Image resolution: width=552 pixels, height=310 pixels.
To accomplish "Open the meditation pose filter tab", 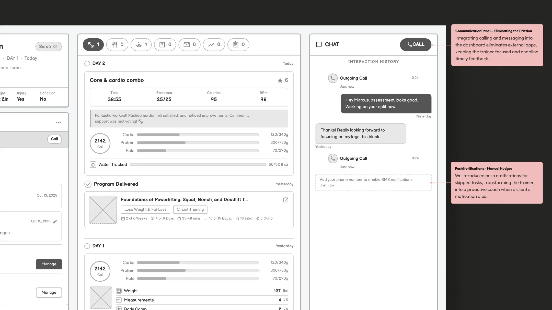I will tap(141, 45).
